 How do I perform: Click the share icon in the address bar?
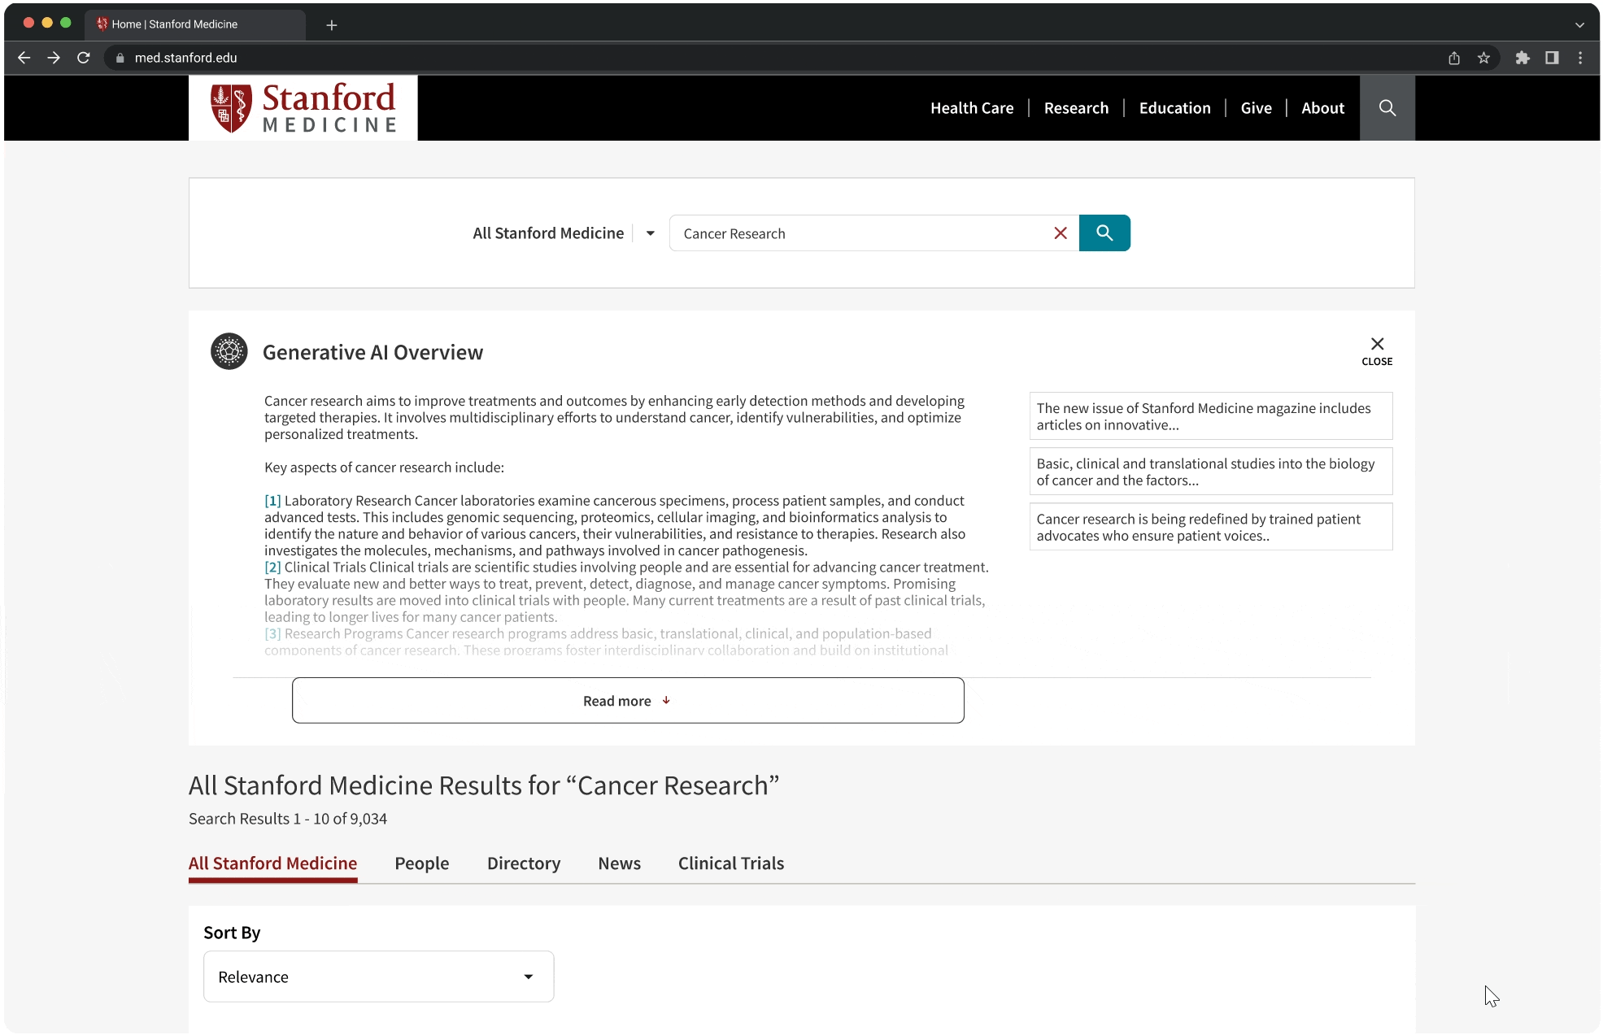pos(1454,58)
